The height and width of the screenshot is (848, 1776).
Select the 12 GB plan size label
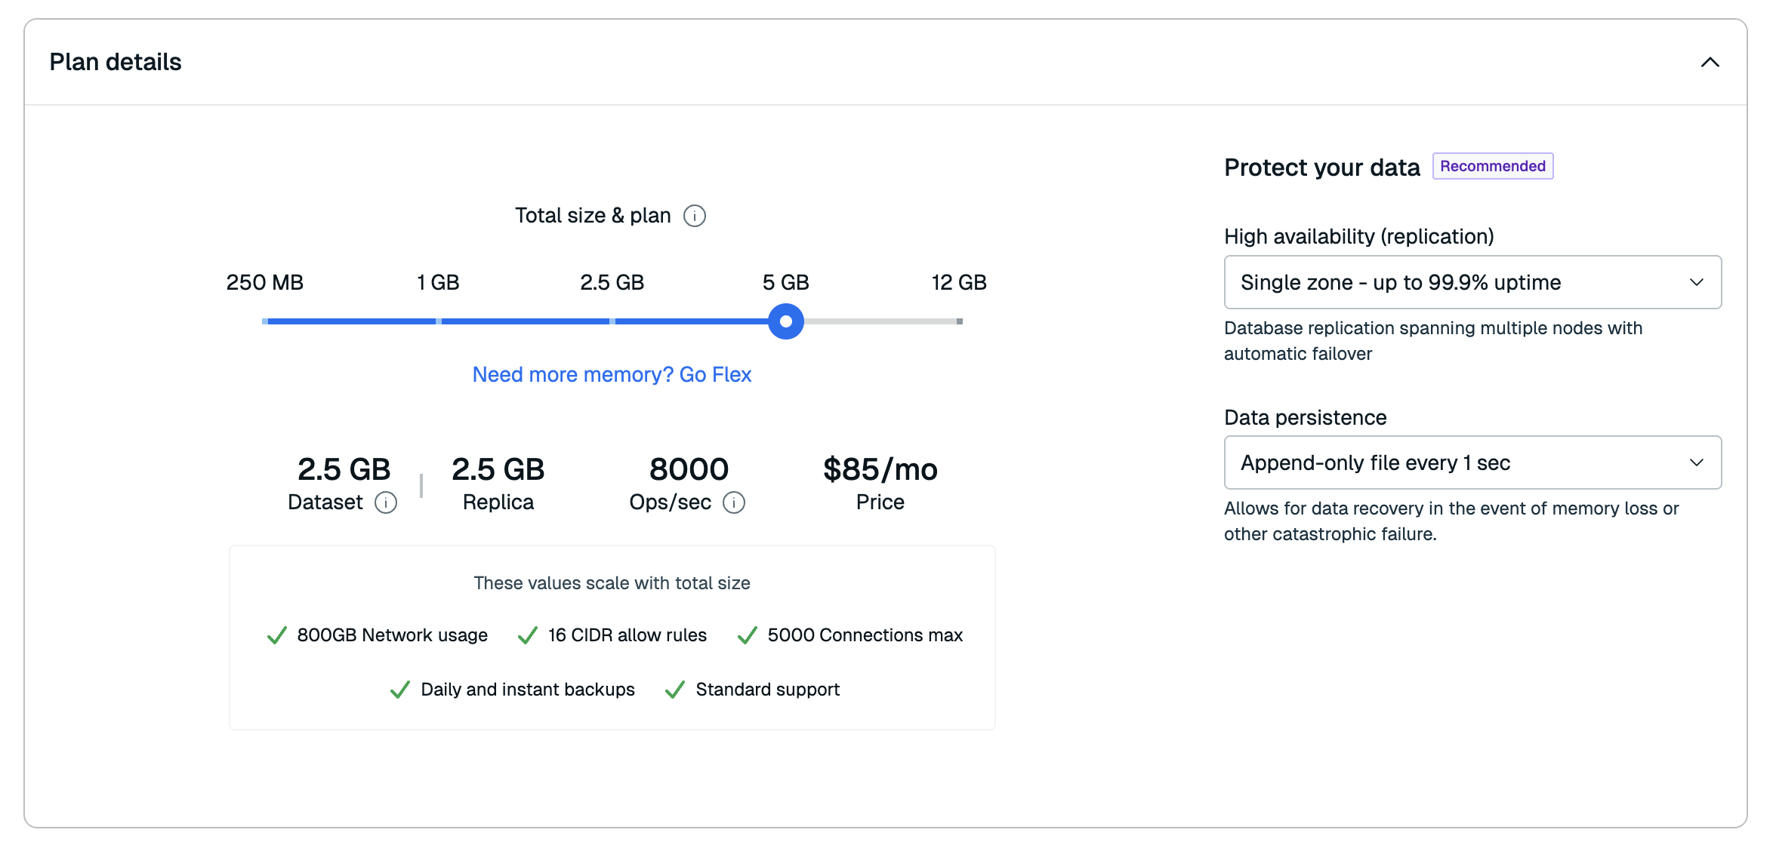pos(958,282)
